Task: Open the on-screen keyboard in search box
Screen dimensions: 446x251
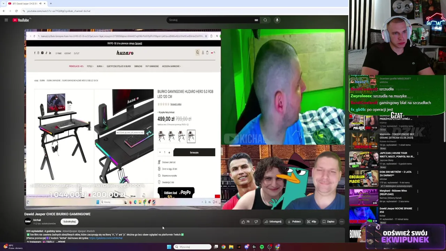Action: (256, 20)
